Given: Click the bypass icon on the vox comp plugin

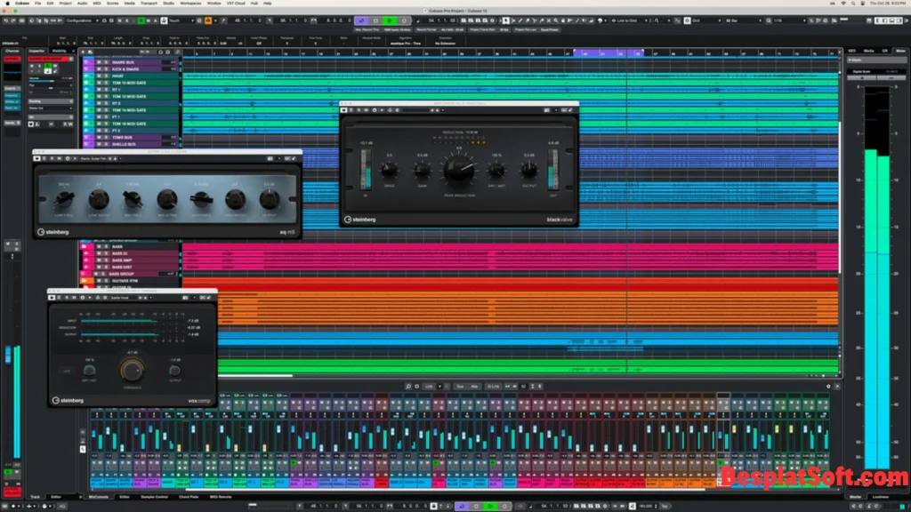Looking at the screenshot, I should (51, 297).
